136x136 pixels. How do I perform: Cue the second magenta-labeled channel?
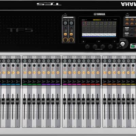(70, 66)
